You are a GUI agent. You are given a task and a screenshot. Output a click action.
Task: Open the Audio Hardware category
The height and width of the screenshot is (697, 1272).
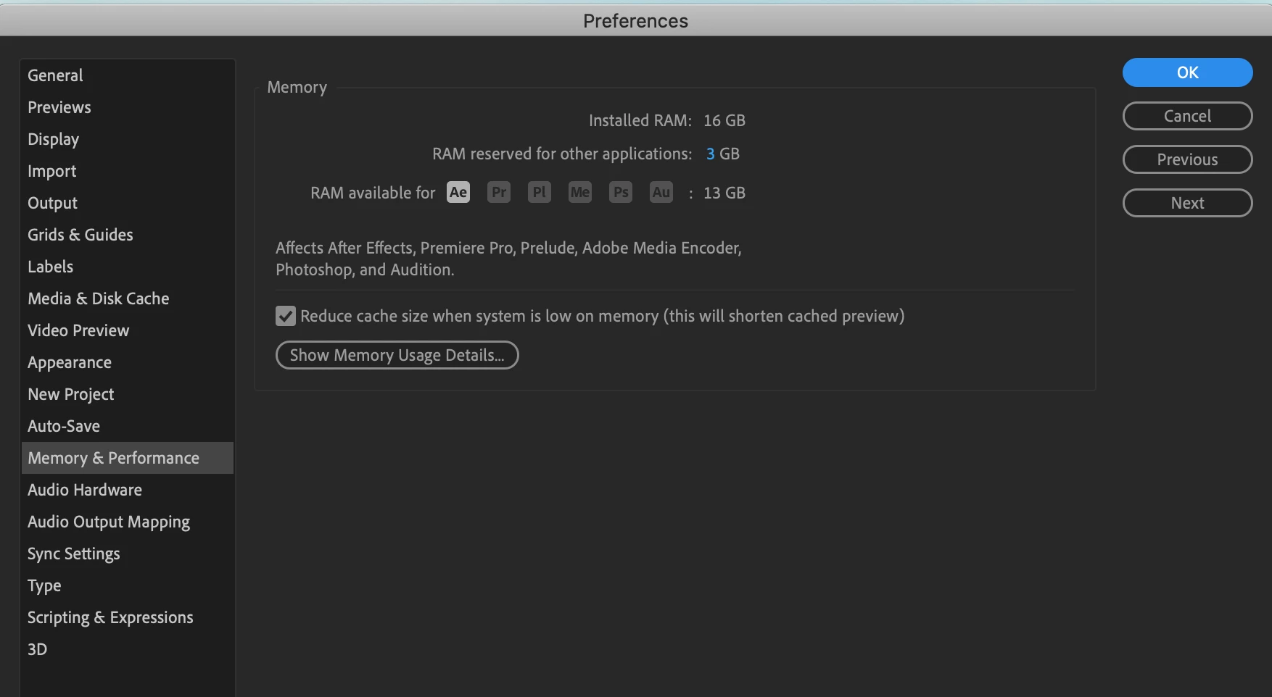128,490
